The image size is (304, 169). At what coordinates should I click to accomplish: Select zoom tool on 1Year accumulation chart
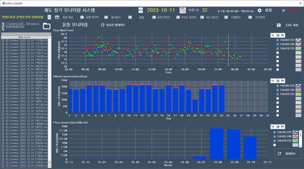tap(278, 127)
